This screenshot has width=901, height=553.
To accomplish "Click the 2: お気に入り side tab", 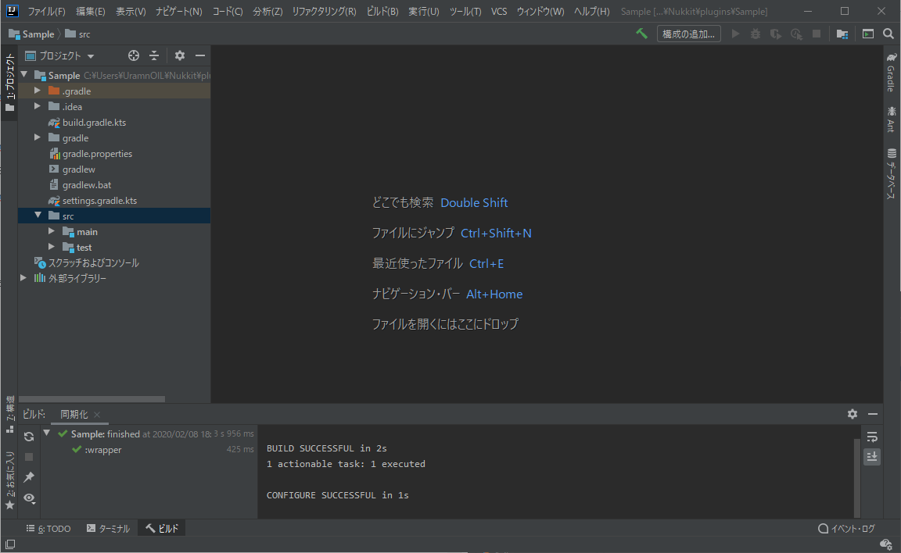I will tap(9, 480).
